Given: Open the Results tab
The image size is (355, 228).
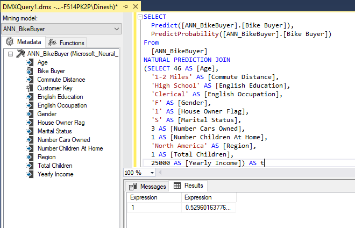Looking at the screenshot, I should (188, 186).
